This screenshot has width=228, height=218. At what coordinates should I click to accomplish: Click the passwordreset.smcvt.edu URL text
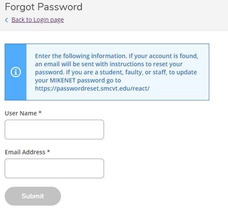[x=92, y=88]
